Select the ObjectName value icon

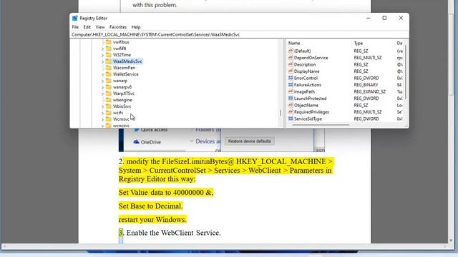[291, 105]
